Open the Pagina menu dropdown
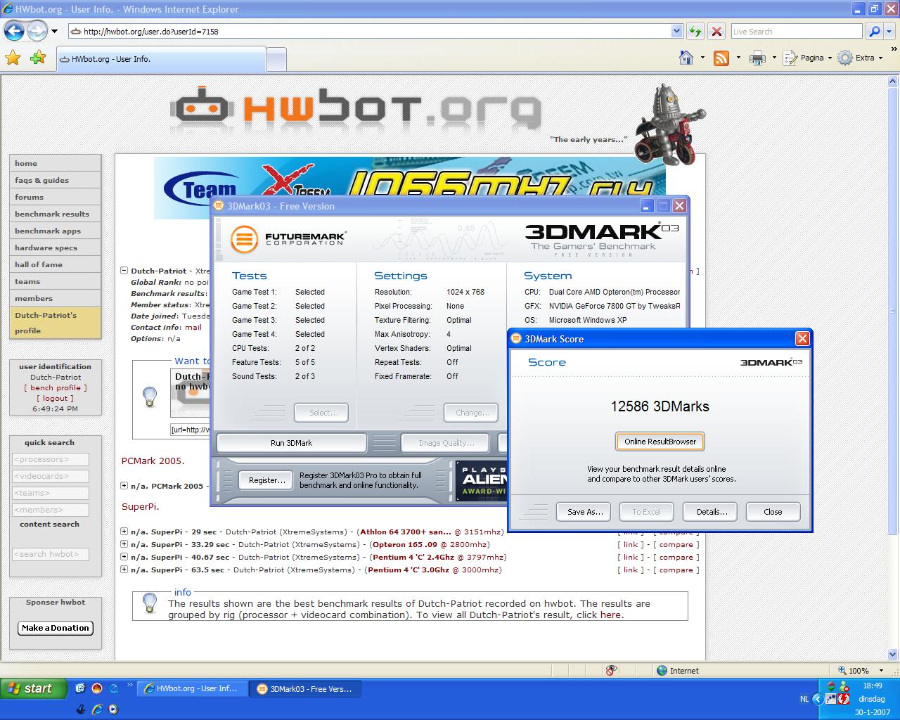The image size is (900, 720). [830, 58]
